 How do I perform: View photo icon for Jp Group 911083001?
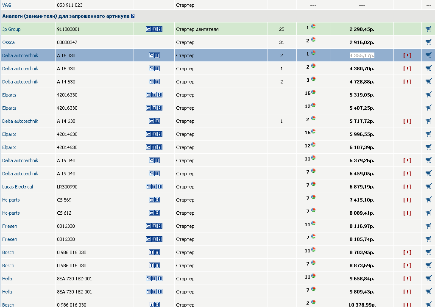[148, 29]
